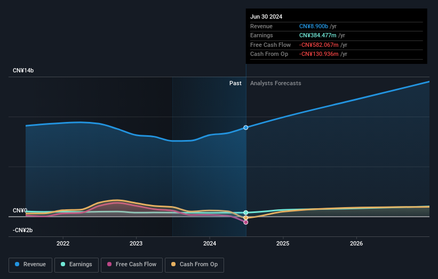
Task: Click the CN¥14b y-axis label
Action: tap(23, 70)
